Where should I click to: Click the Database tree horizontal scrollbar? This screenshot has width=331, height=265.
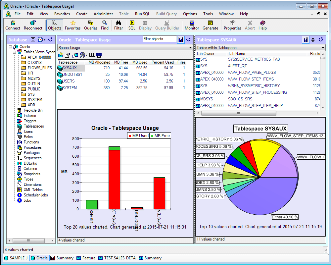click(x=30, y=240)
